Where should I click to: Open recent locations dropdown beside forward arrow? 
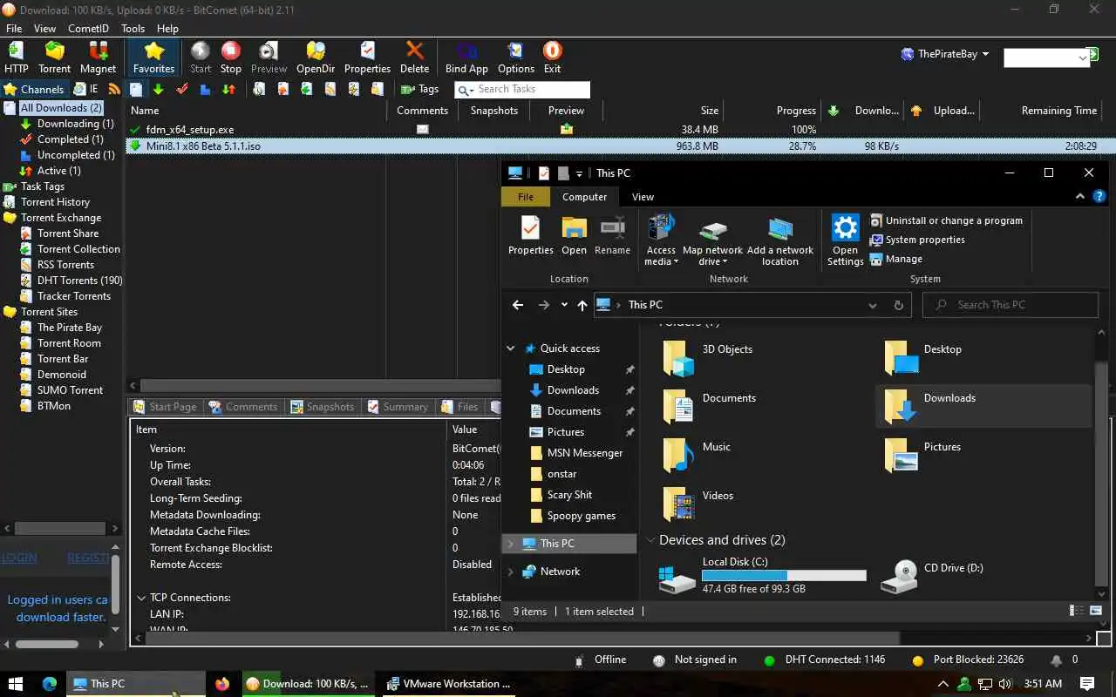(x=564, y=305)
